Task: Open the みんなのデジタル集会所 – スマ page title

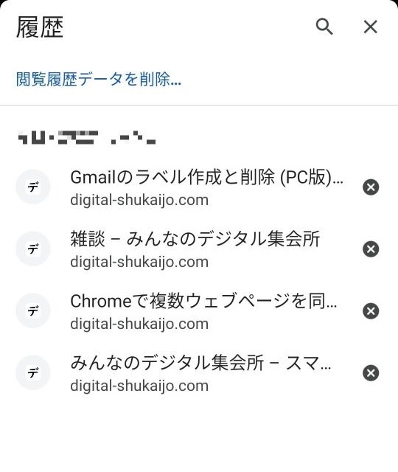Action: pyautogui.click(x=200, y=363)
